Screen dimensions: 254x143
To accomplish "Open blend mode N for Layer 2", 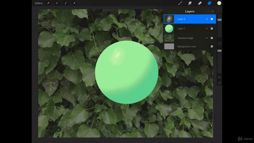I will tap(207, 19).
